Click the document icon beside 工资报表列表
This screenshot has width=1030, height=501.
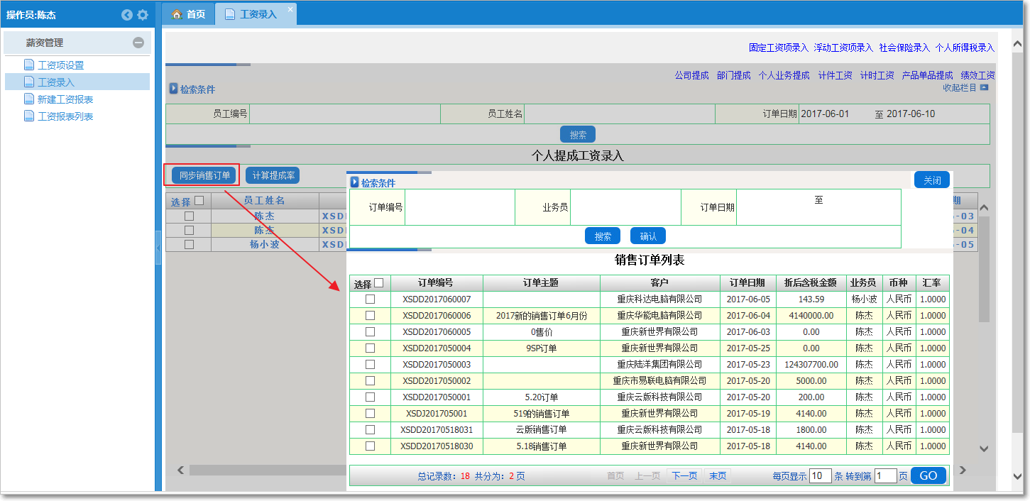(x=28, y=116)
